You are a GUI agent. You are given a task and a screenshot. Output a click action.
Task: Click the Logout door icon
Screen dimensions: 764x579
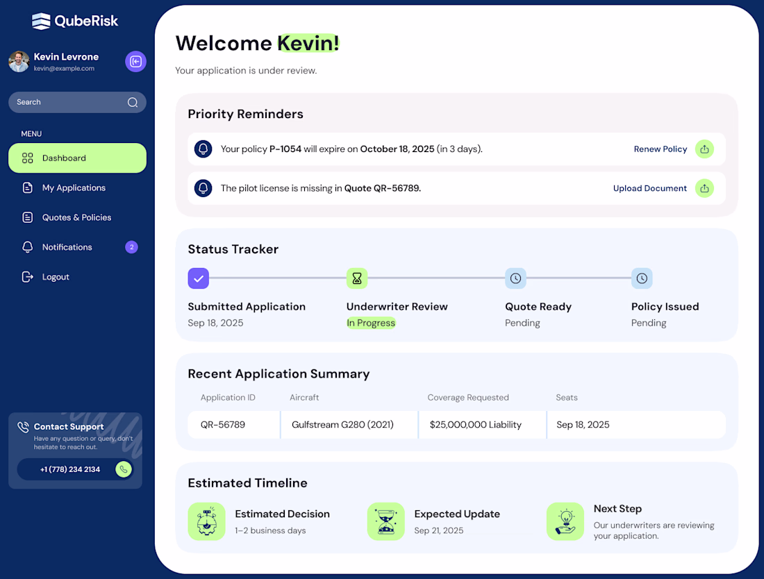click(27, 276)
